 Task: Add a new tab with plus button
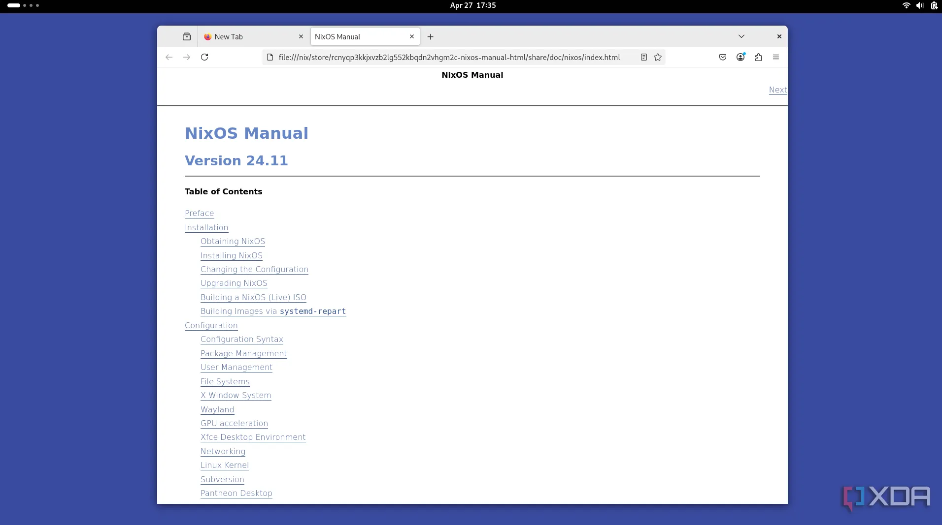pos(430,36)
